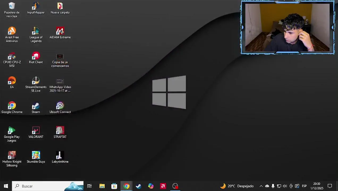This screenshot has height=191, width=338.
Task: Select the VALORANT desktop shortcut
Action: pos(36,132)
